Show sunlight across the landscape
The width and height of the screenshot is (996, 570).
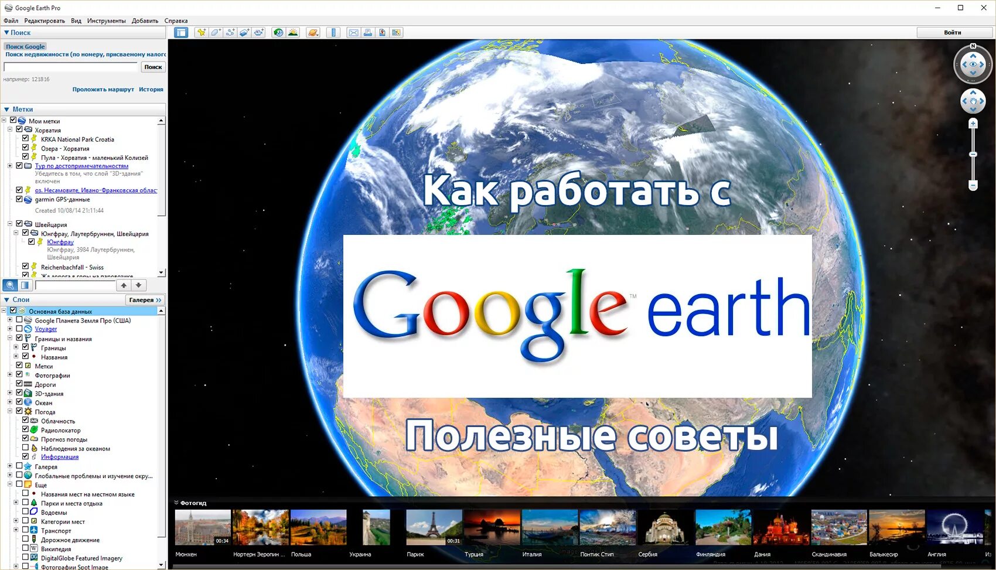[293, 33]
